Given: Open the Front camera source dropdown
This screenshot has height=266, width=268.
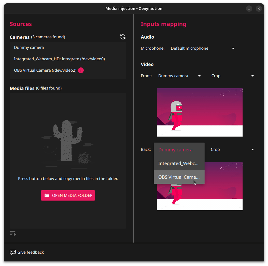Looking at the screenshot, I should tap(179, 76).
